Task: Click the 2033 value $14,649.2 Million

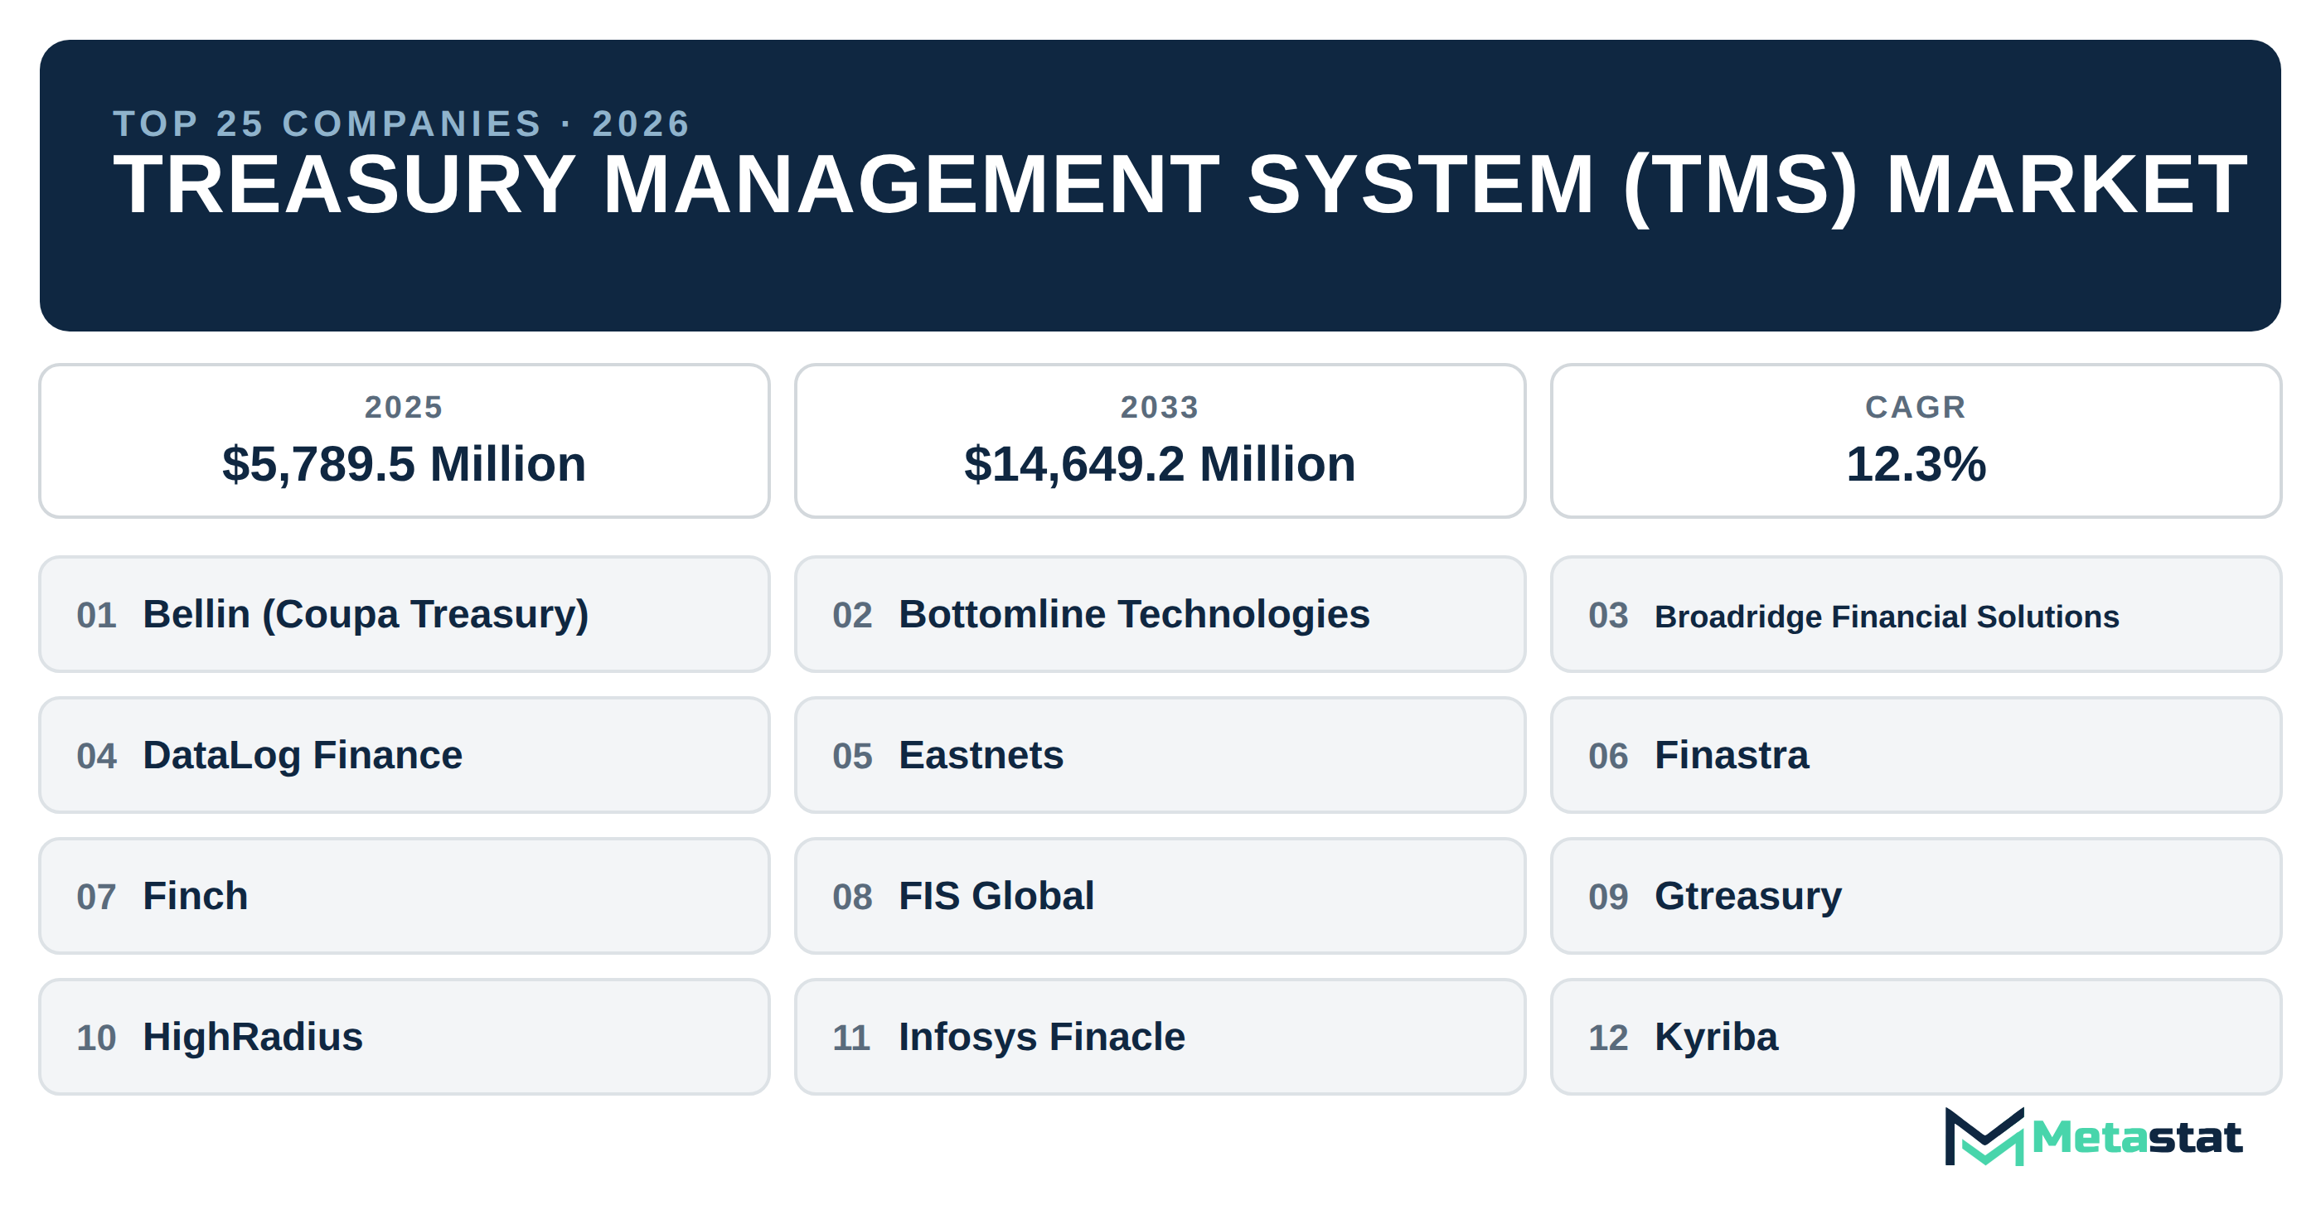Action: [x=1160, y=464]
